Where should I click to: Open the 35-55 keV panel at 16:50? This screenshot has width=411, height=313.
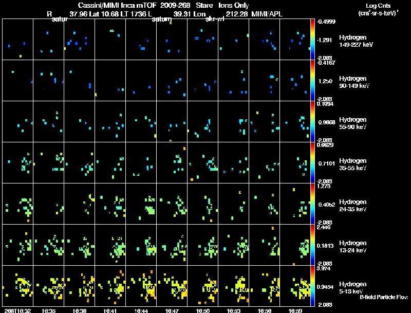202,163
